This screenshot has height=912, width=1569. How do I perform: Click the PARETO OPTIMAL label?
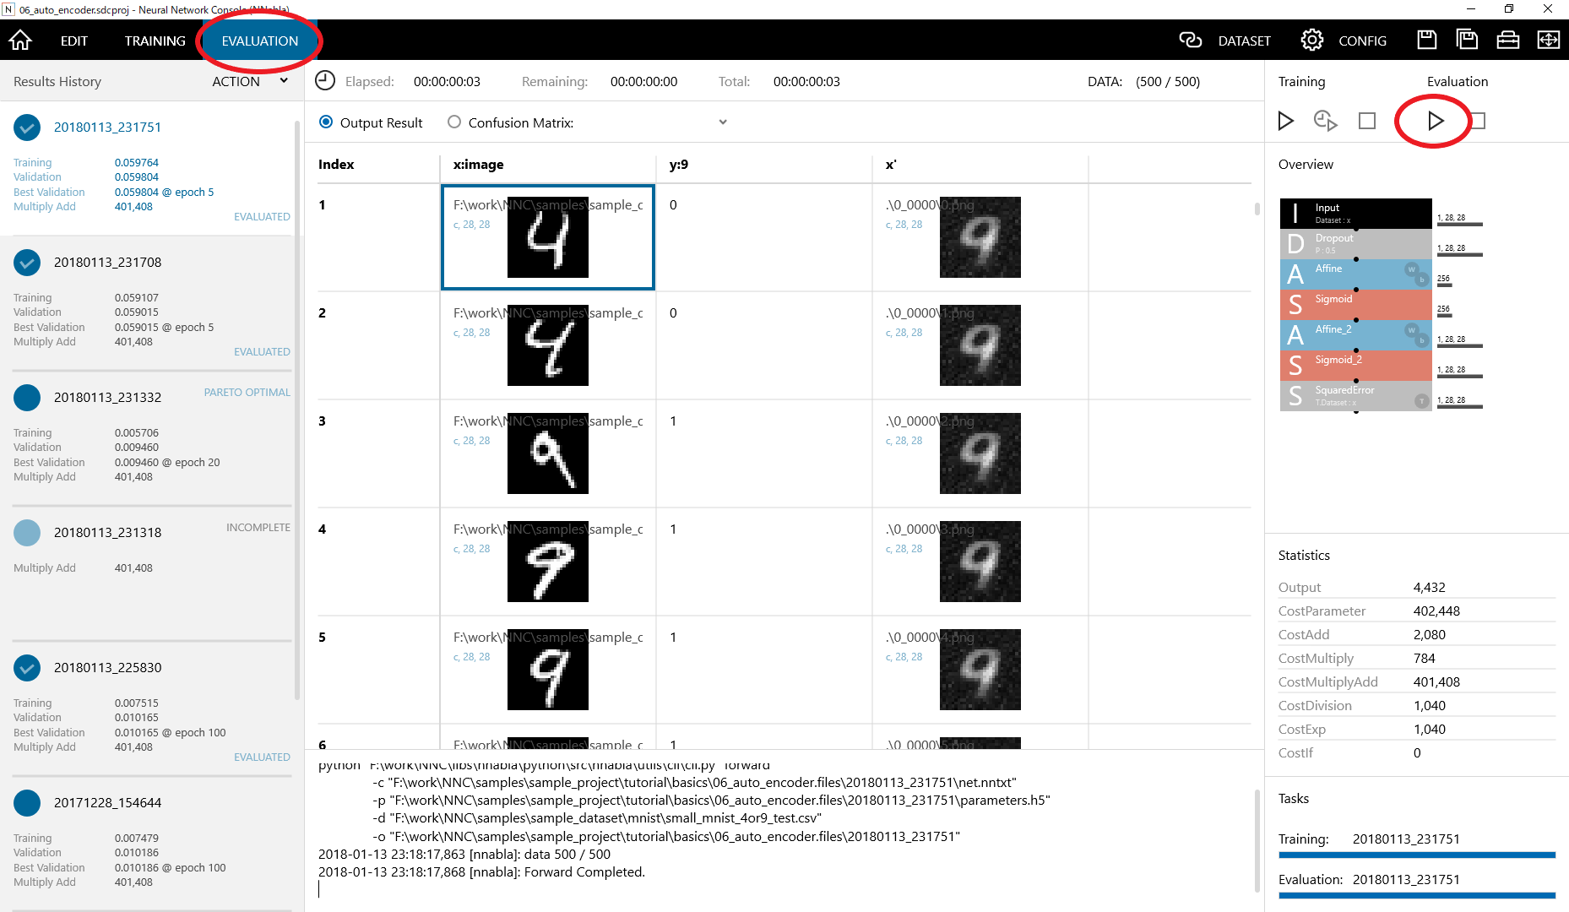coord(247,392)
